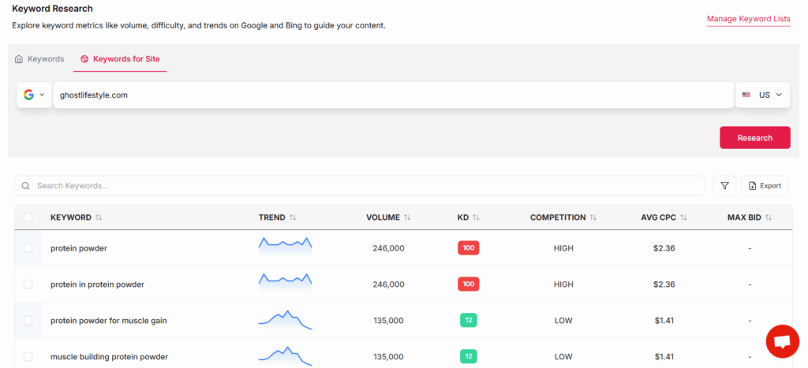The height and width of the screenshot is (368, 808).
Task: Select the 'protein powder for muscle gain' checkbox
Action: pyautogui.click(x=28, y=321)
